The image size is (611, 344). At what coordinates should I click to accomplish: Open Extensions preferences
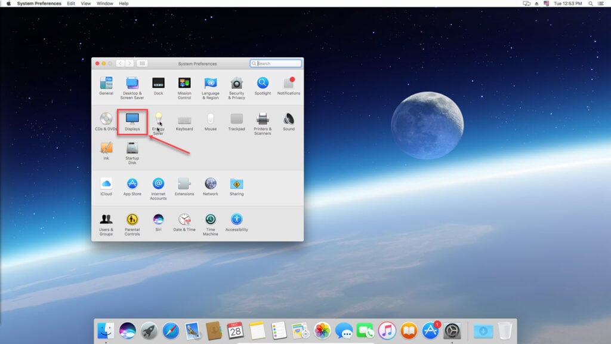pos(184,186)
